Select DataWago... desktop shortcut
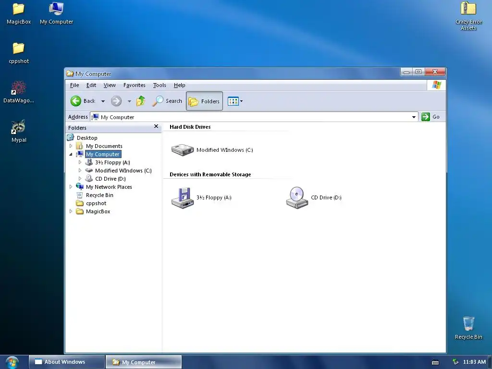This screenshot has width=492, height=369. (x=19, y=92)
